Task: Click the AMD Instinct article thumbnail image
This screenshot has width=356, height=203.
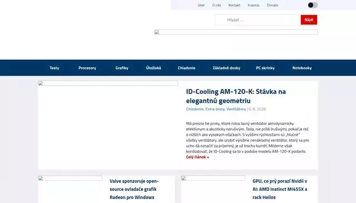Action: pyautogui.click(x=213, y=178)
